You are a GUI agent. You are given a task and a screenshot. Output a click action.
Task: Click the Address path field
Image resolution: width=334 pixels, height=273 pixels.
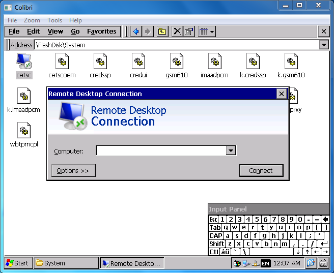click(x=177, y=45)
